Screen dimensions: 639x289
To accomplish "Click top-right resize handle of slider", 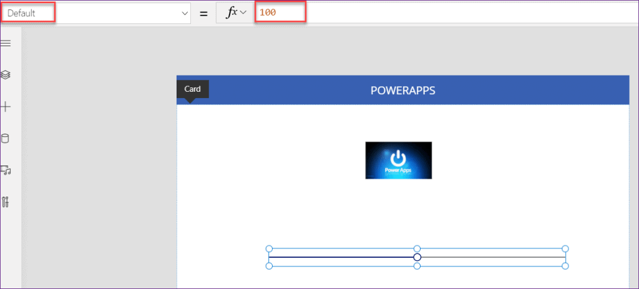I will coord(565,248).
